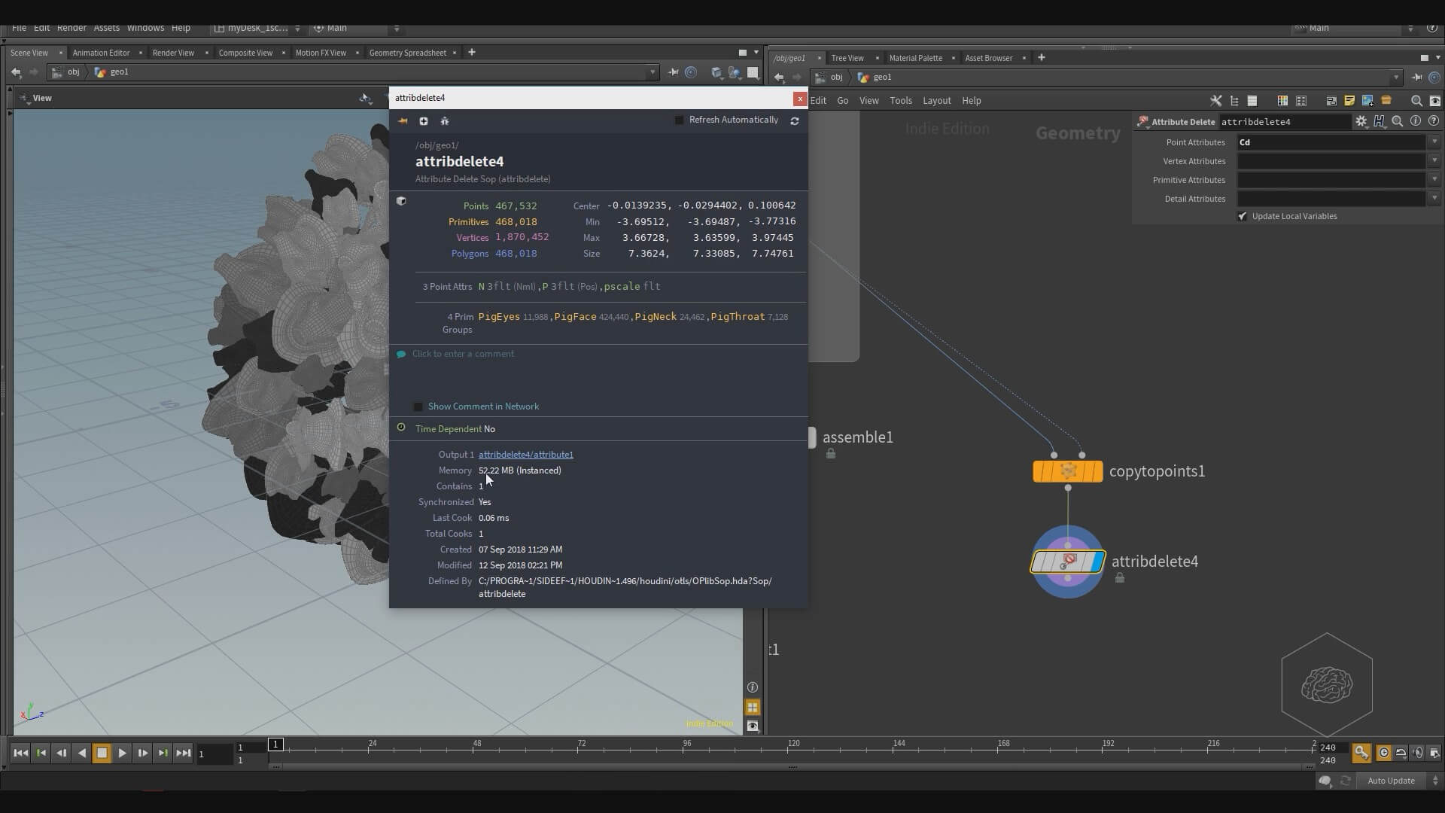Click the Realtime Toggle clock icon in playbar
Screen dimensions: 1445x813
(1383, 753)
